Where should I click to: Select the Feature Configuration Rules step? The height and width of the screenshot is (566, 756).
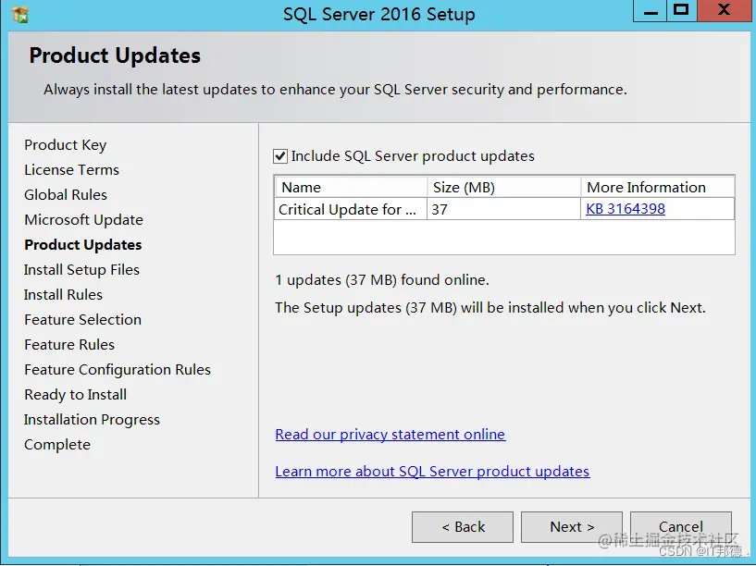click(x=118, y=370)
